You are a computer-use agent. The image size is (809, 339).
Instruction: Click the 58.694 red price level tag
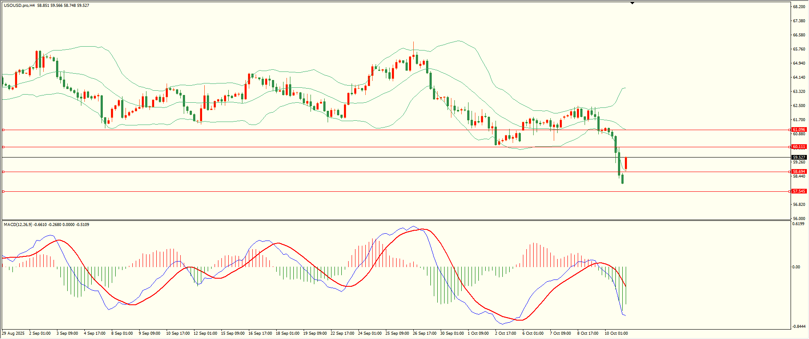coord(799,172)
